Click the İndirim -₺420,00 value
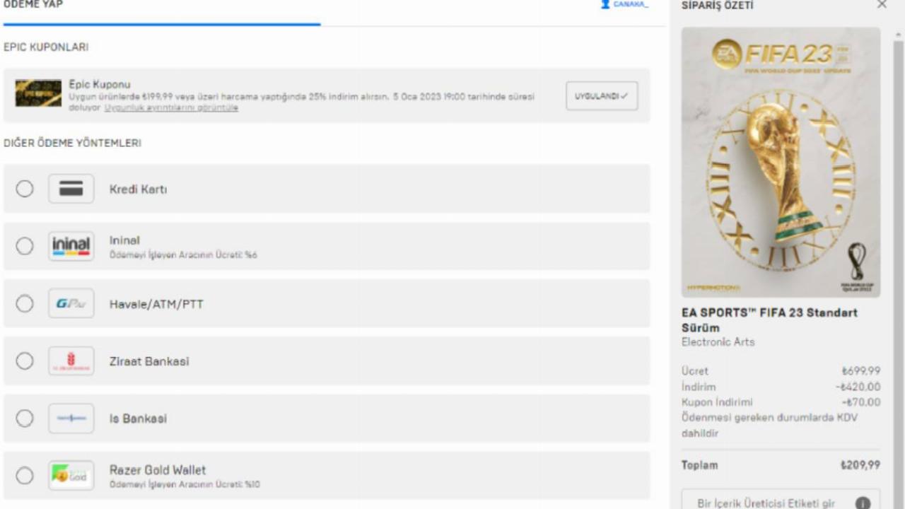This screenshot has width=905, height=509. [x=858, y=387]
